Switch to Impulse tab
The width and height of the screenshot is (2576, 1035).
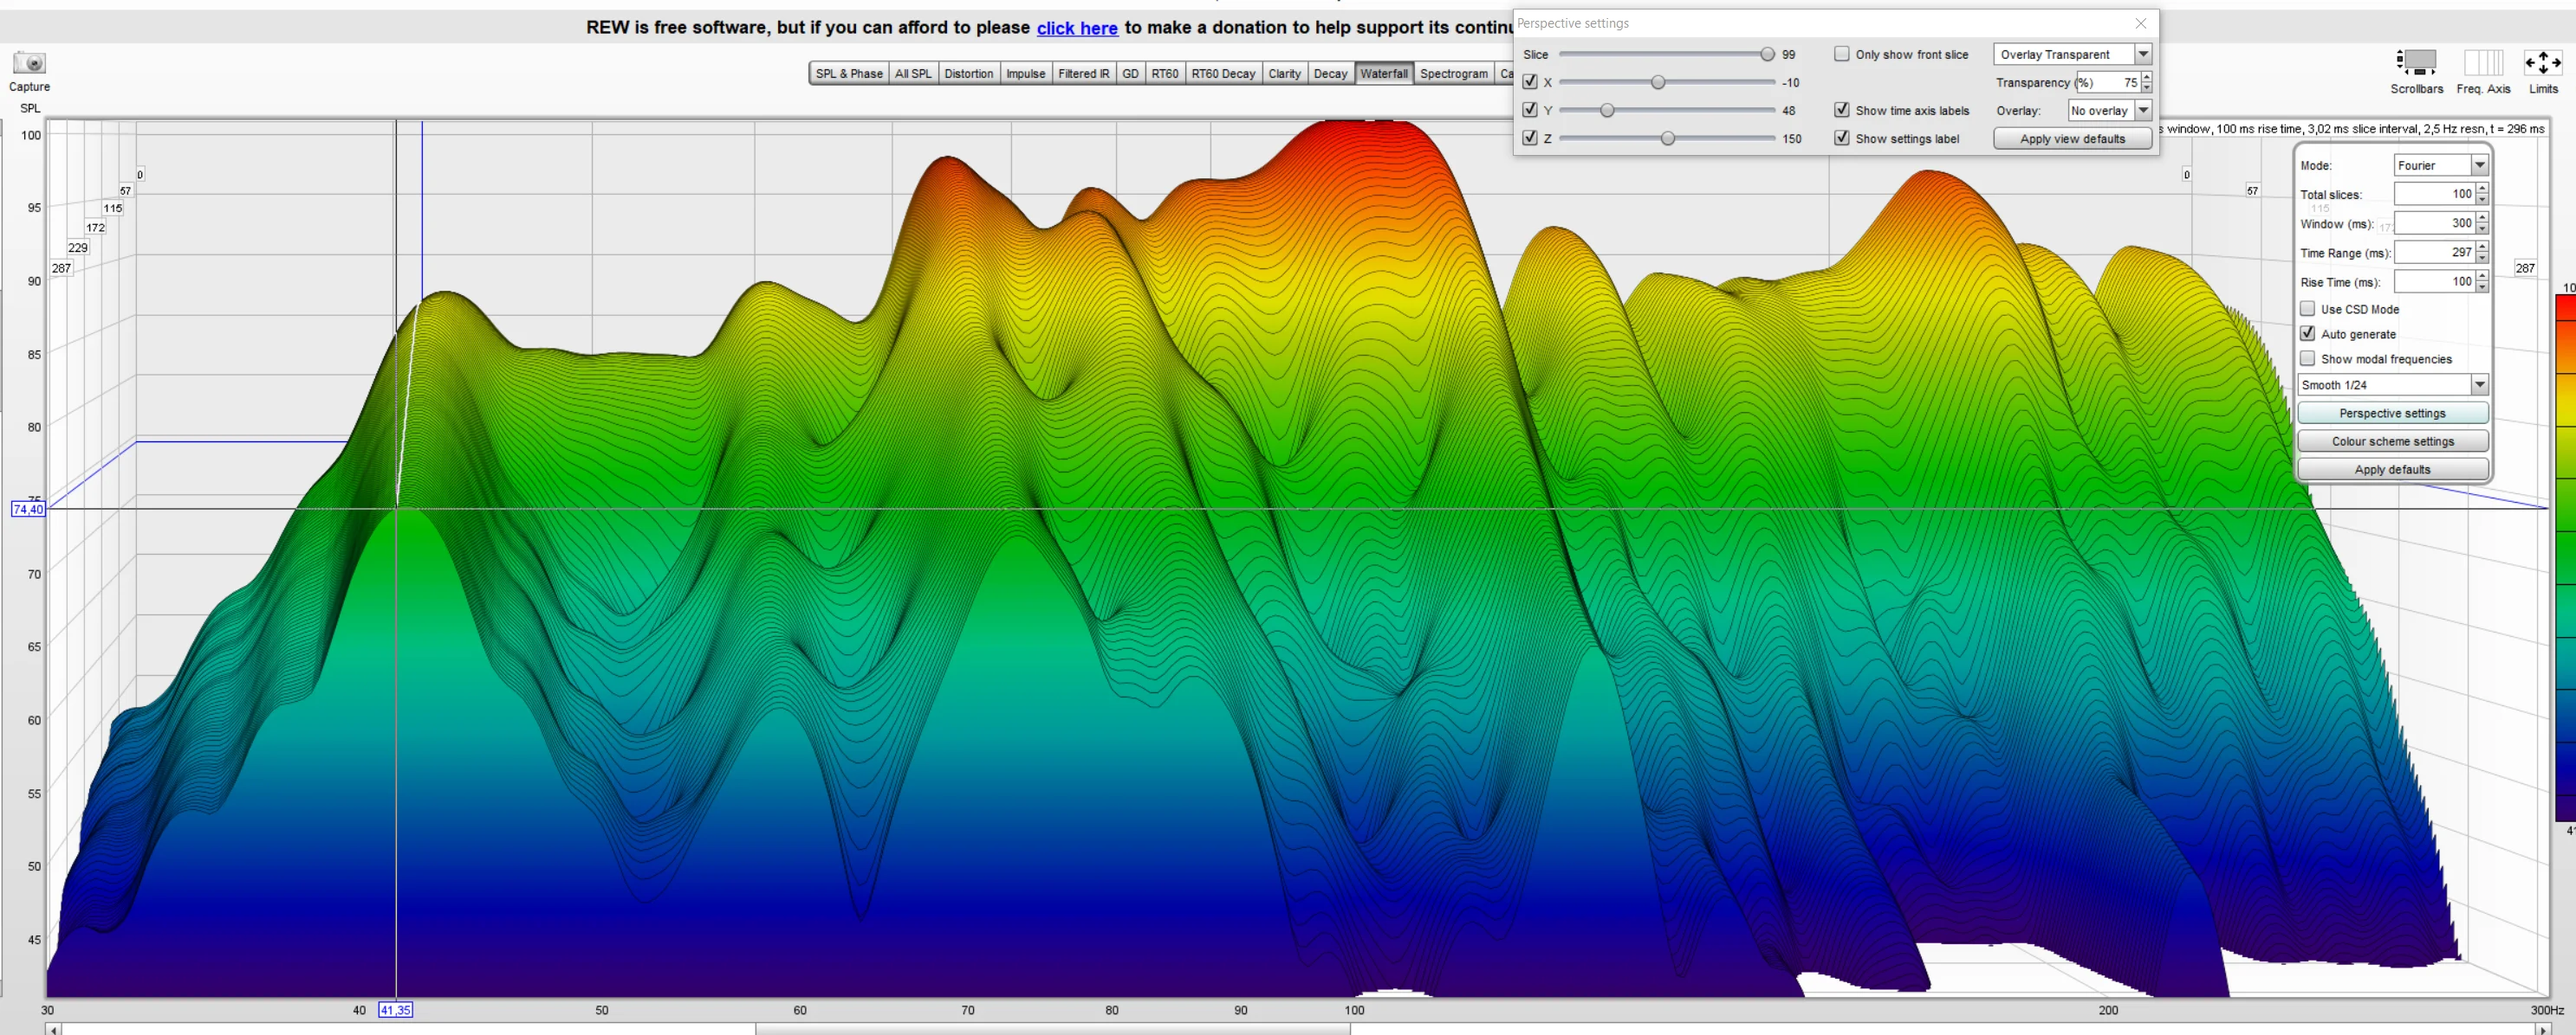[1026, 73]
